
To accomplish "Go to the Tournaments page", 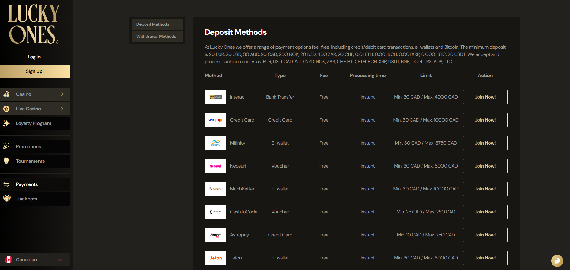I will pyautogui.click(x=35, y=161).
